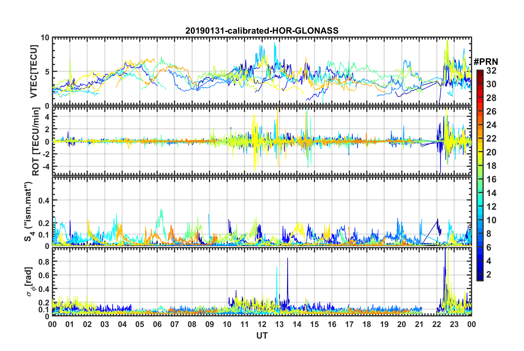
Task: Click UT axis tick label "03"
Action: tap(105, 324)
